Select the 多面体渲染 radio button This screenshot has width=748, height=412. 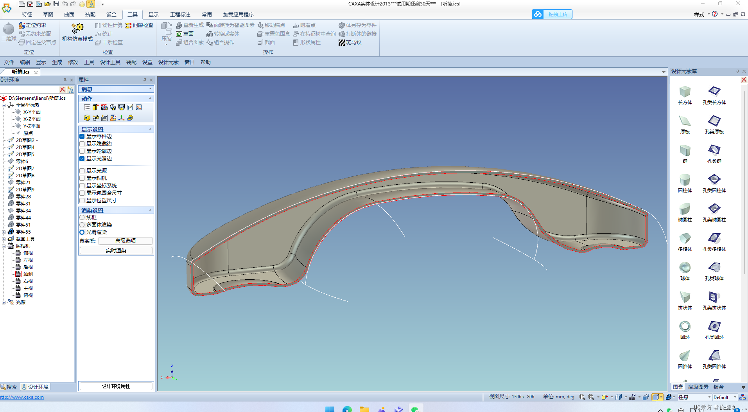point(82,225)
